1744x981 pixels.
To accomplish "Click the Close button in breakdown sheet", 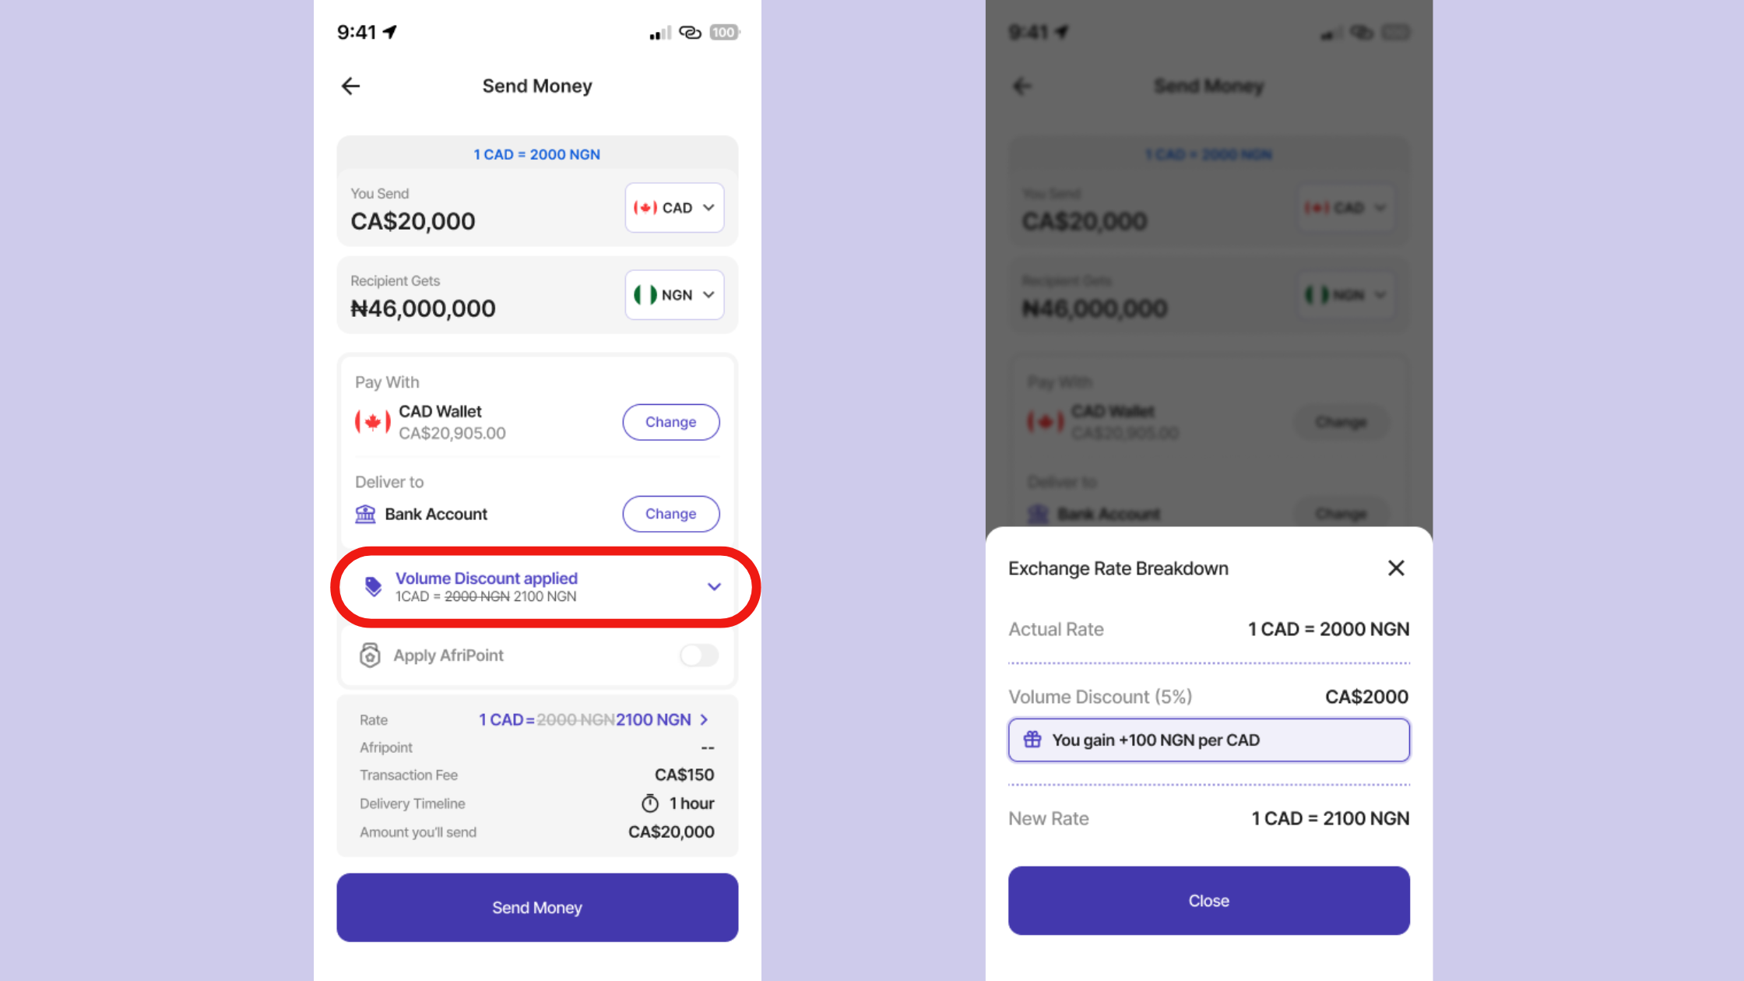I will pos(1208,900).
